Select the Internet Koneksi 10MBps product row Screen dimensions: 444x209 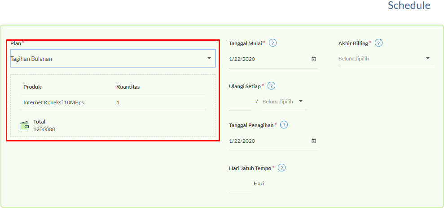113,102
